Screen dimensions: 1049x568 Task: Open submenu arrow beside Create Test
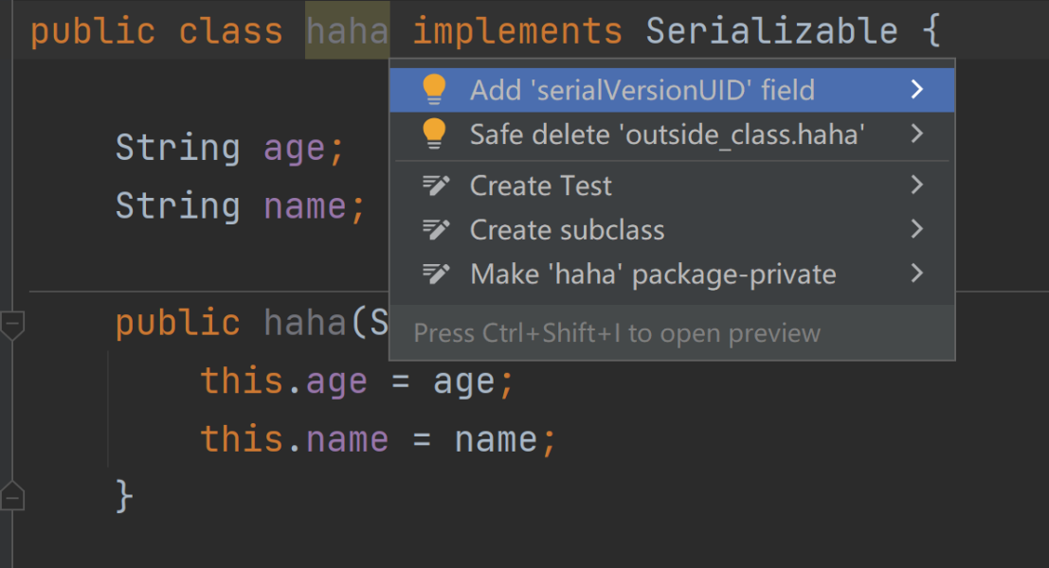(916, 185)
